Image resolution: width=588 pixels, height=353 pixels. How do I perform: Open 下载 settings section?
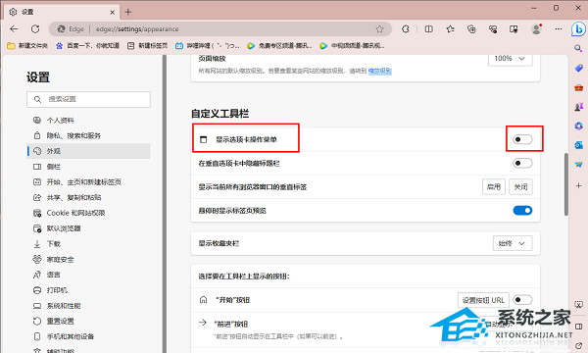(88, 244)
